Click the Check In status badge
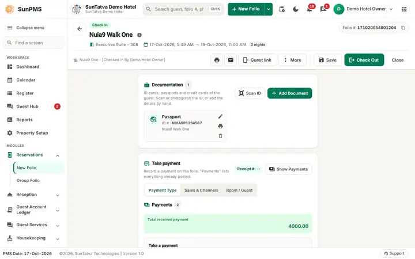Screen dimensions: 415x259 (100, 25)
